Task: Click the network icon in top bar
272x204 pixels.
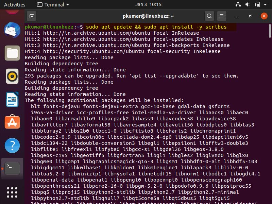Action: [x=238, y=4]
